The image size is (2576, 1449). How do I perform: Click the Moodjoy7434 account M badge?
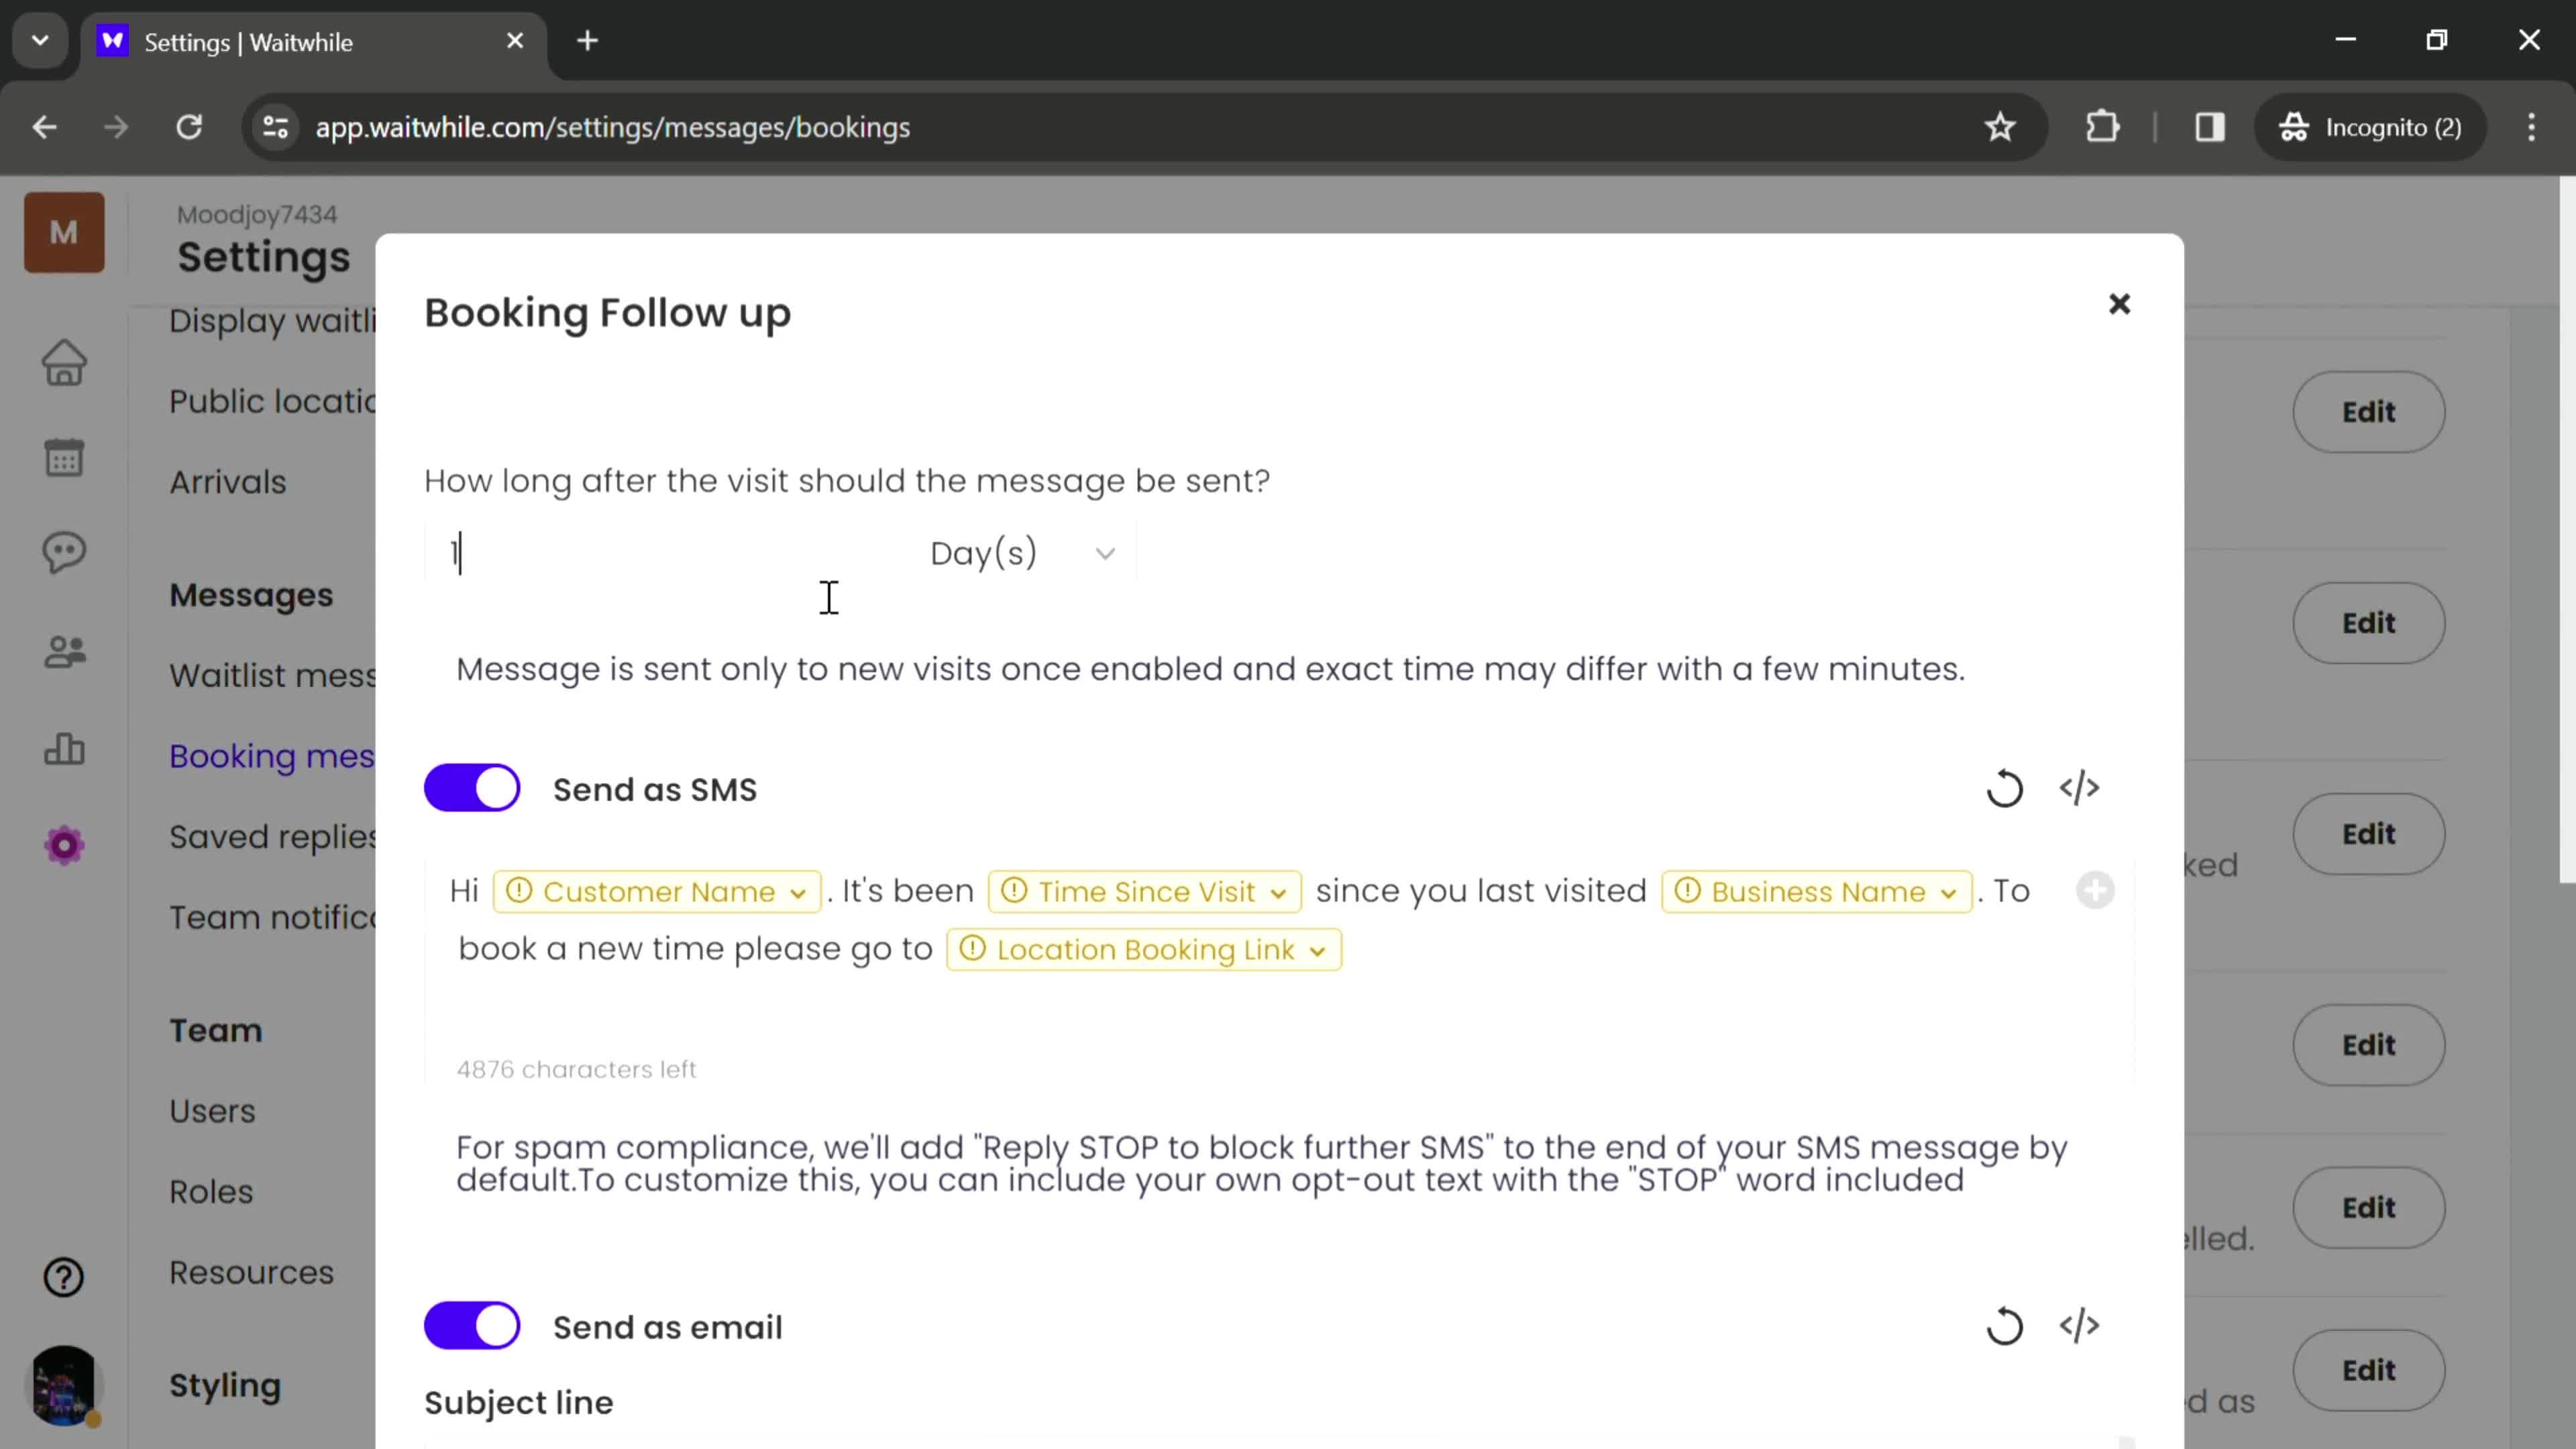coord(64,233)
